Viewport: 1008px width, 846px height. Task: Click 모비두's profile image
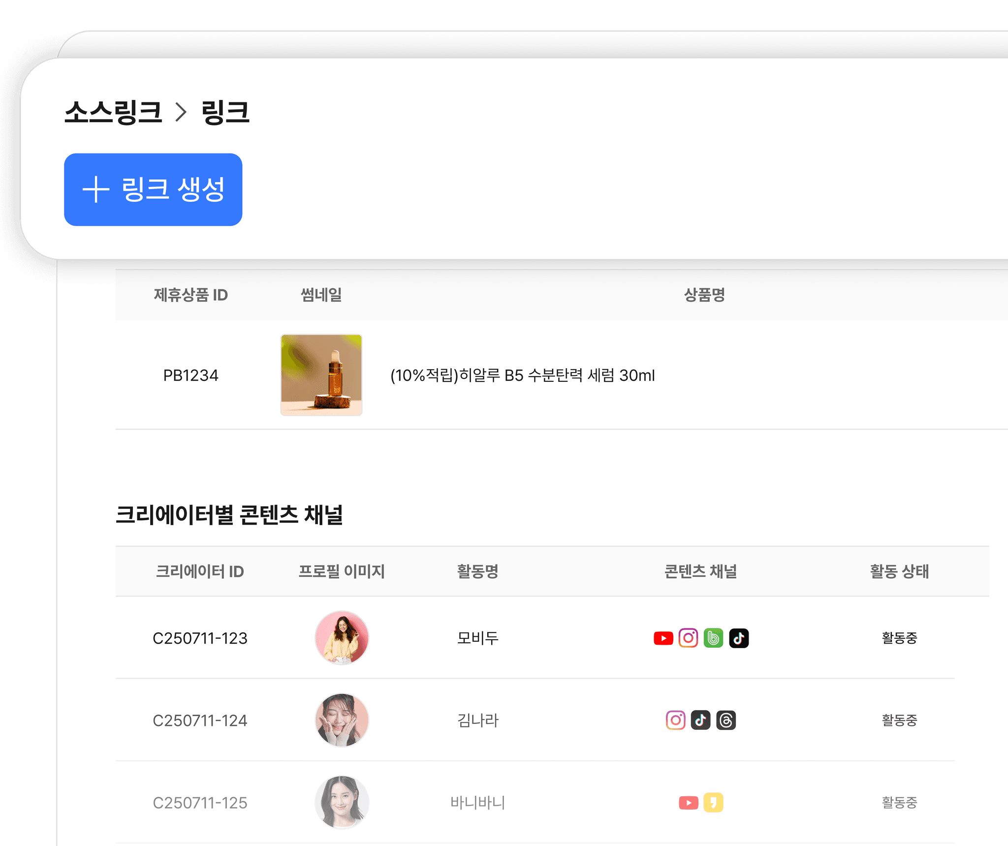tap(342, 638)
